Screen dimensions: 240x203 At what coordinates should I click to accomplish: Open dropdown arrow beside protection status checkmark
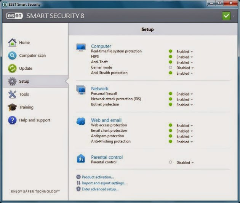tap(234, 16)
